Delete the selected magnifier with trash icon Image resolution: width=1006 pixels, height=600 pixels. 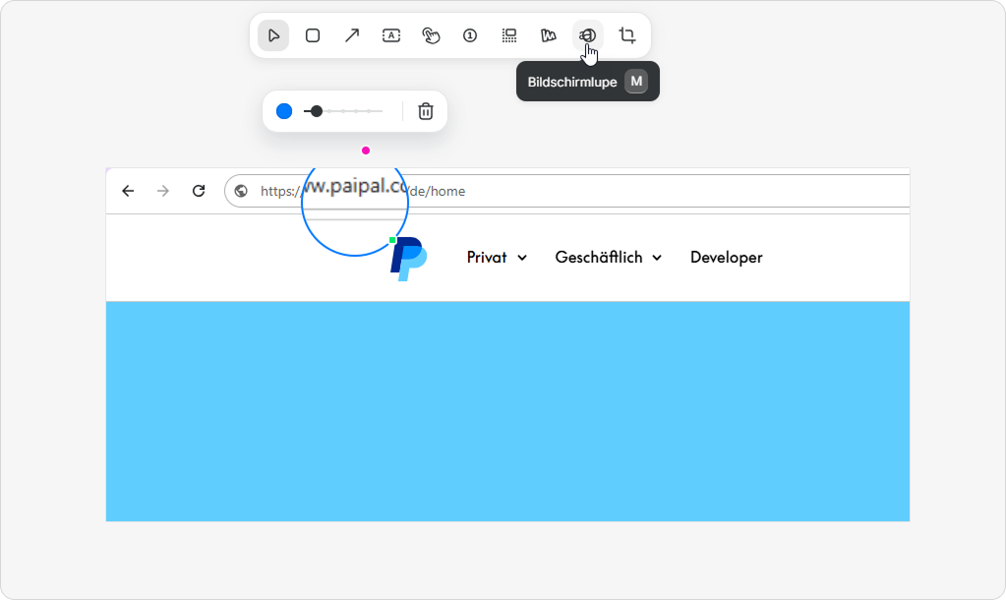426,111
